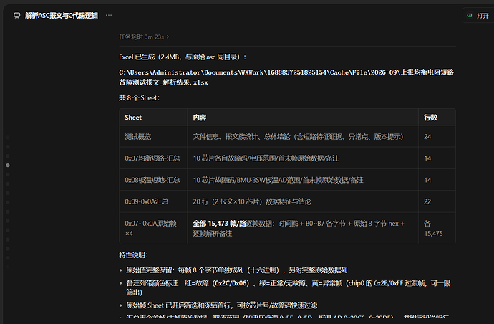Click the chevron after 任务耗时 3m 23s
Image resolution: width=494 pixels, height=324 pixels.
(168, 37)
